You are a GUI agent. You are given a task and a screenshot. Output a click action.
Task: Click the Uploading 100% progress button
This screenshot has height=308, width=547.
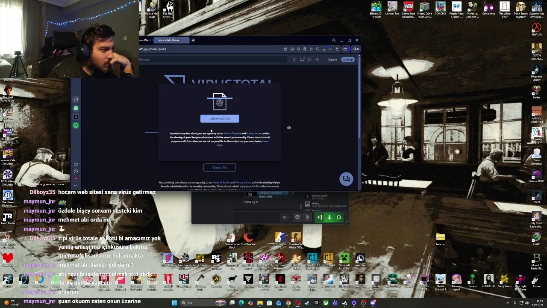[x=220, y=118]
